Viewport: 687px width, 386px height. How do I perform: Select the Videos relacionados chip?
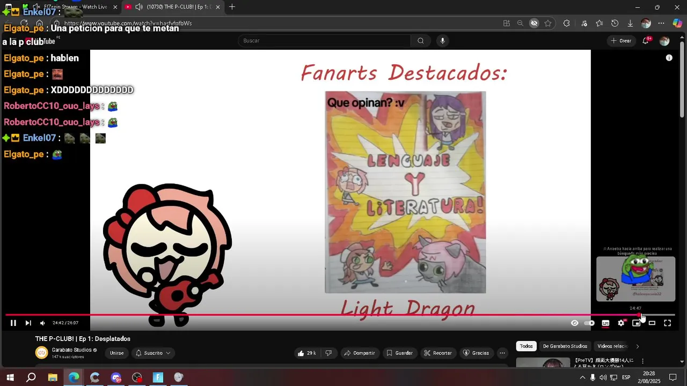point(612,346)
